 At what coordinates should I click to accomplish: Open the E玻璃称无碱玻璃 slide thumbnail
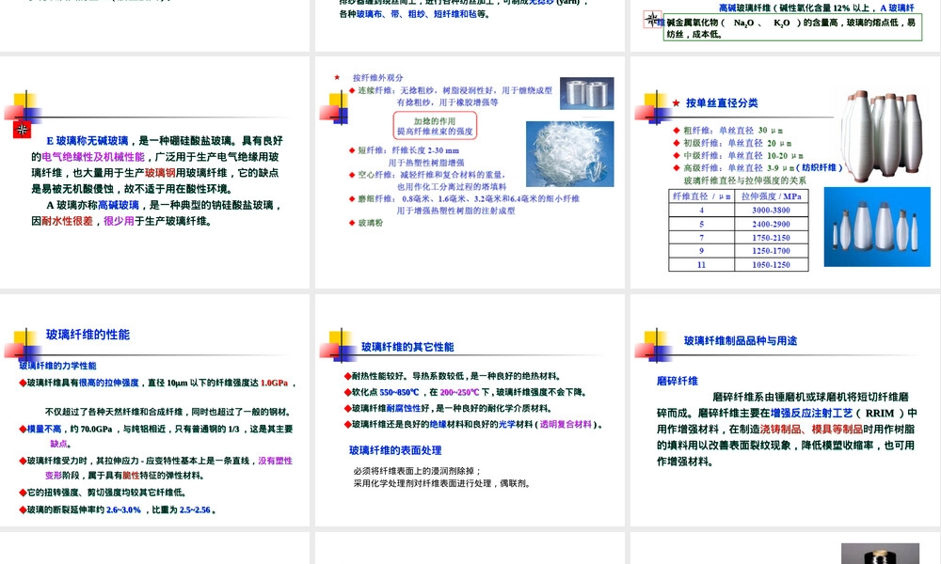155,172
